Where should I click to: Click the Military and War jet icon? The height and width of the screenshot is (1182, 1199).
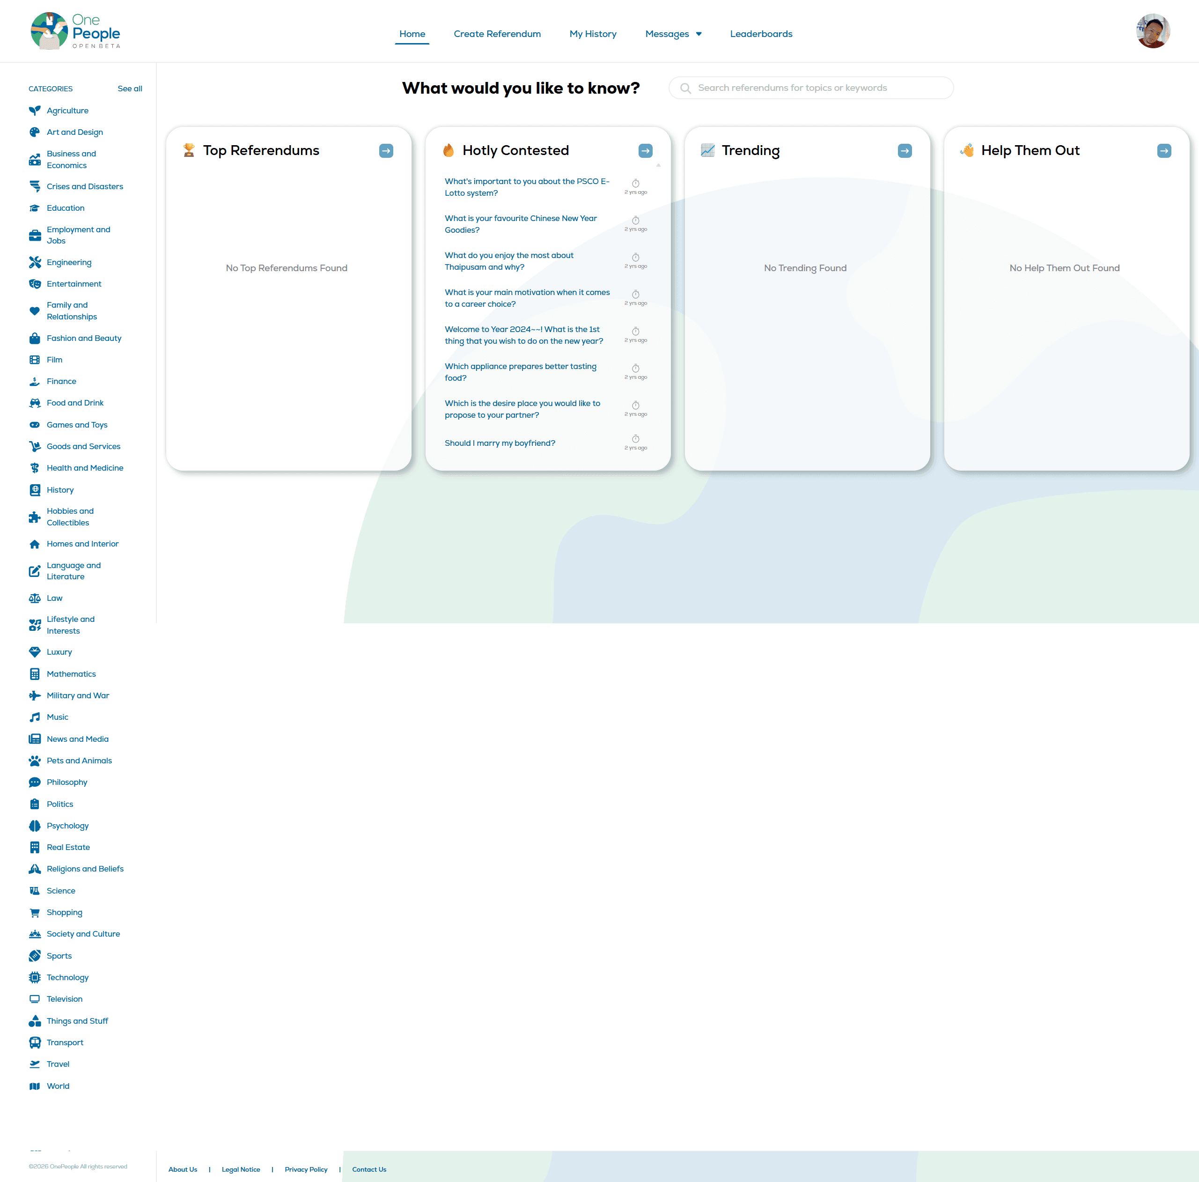pos(35,695)
